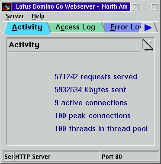
Task: Click the blue tab scroll arrow
Action: [x=148, y=28]
